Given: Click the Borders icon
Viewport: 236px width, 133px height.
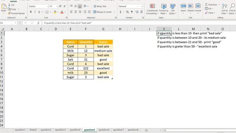Looking at the screenshot, I should tap(47, 12).
